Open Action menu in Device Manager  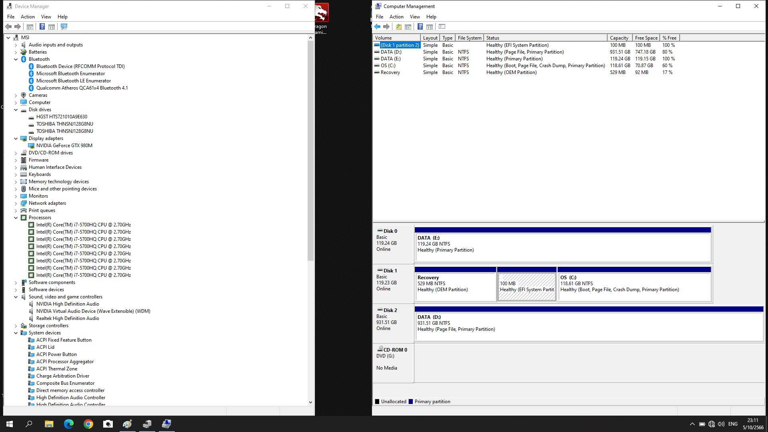[28, 17]
